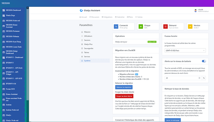Open NRX800-Dashboard in the sidebar
This screenshot has height=122, width=214.
[13, 10]
